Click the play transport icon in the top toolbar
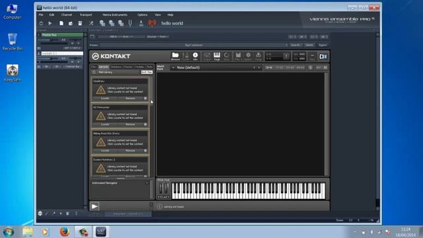Viewport: 423px width, 238px height. pyautogui.click(x=50, y=24)
